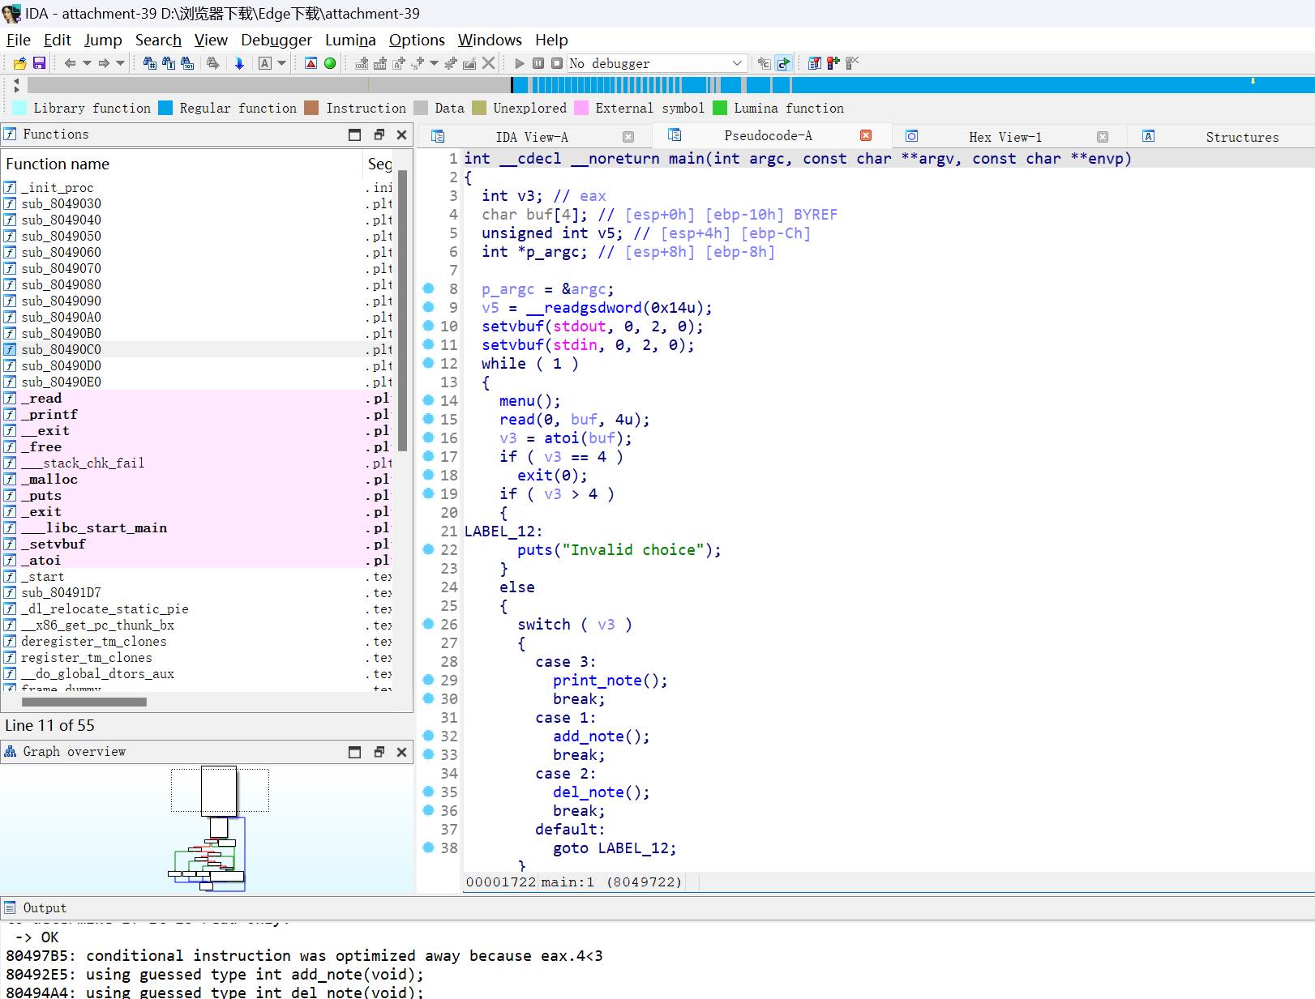Switch to the Hex View-1 tab
Image resolution: width=1315 pixels, height=999 pixels.
[1005, 137]
